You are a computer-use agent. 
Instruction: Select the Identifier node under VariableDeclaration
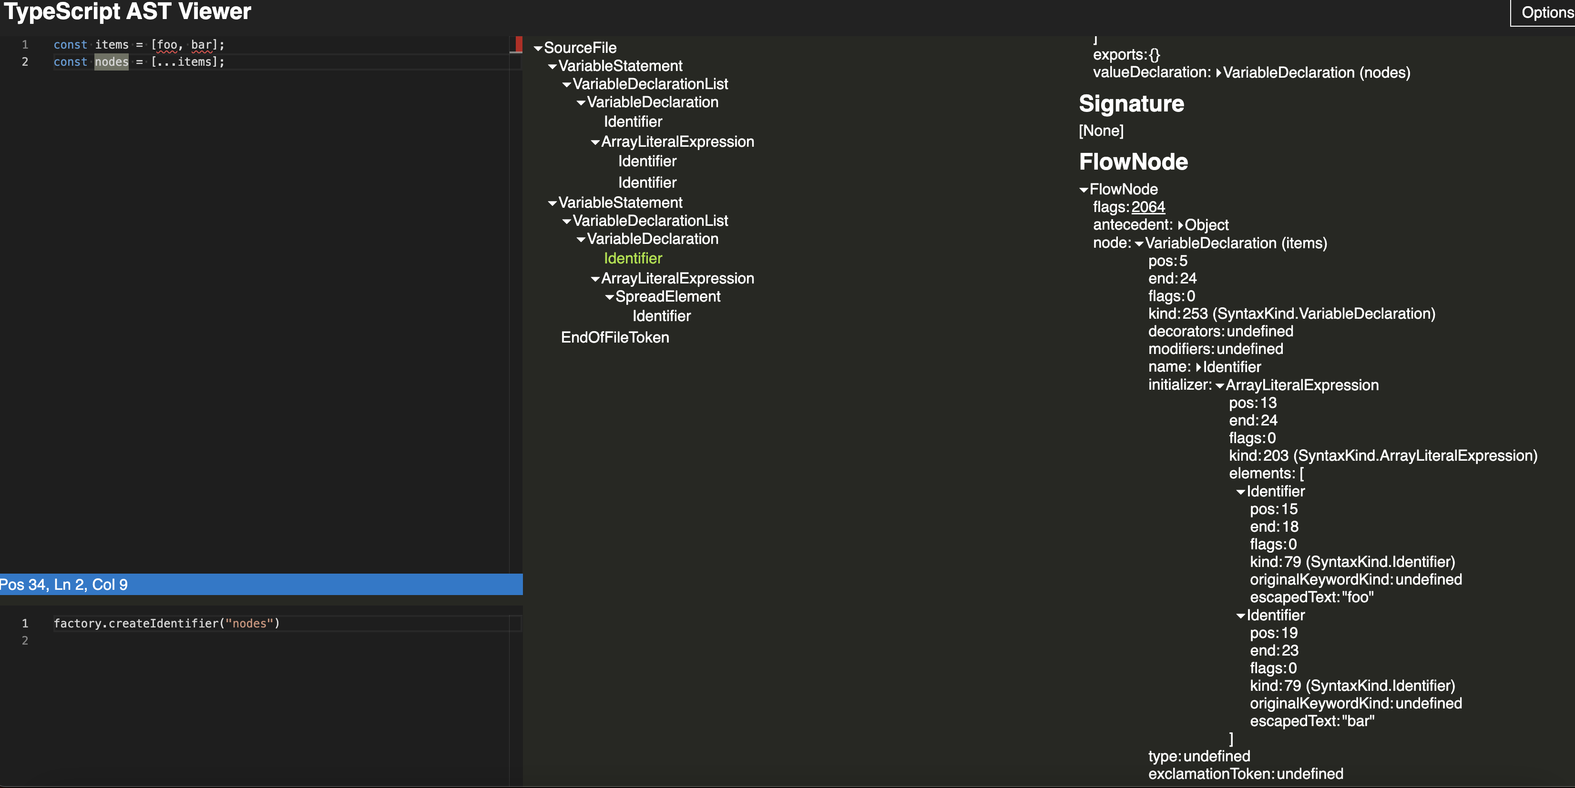(x=631, y=258)
